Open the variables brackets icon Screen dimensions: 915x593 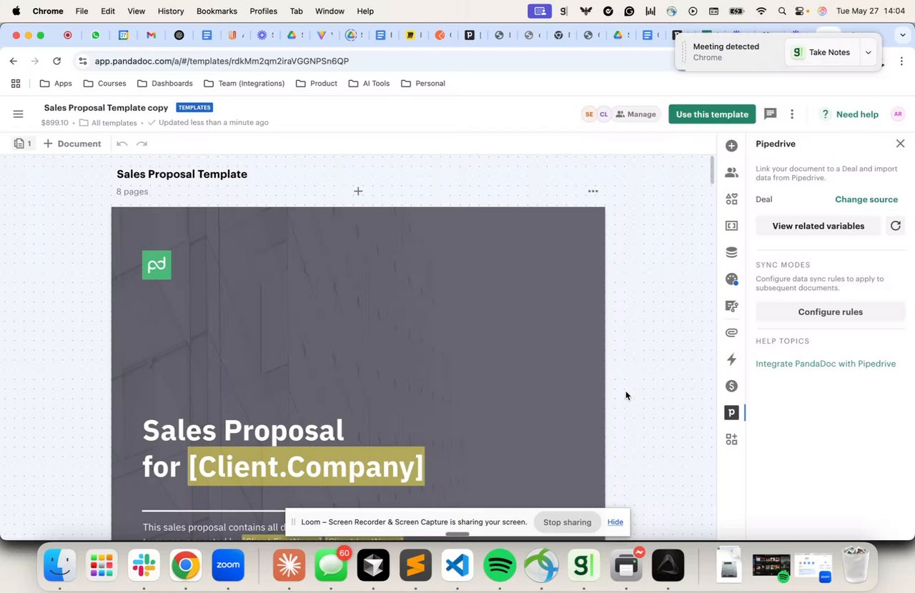[x=731, y=226]
